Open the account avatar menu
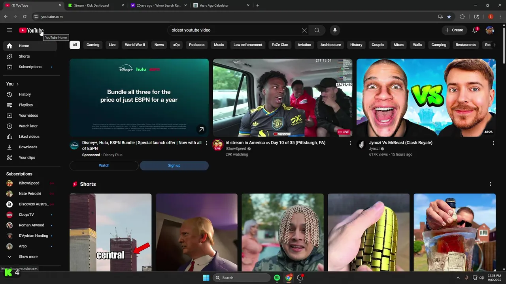The width and height of the screenshot is (506, 284). pyautogui.click(x=490, y=30)
